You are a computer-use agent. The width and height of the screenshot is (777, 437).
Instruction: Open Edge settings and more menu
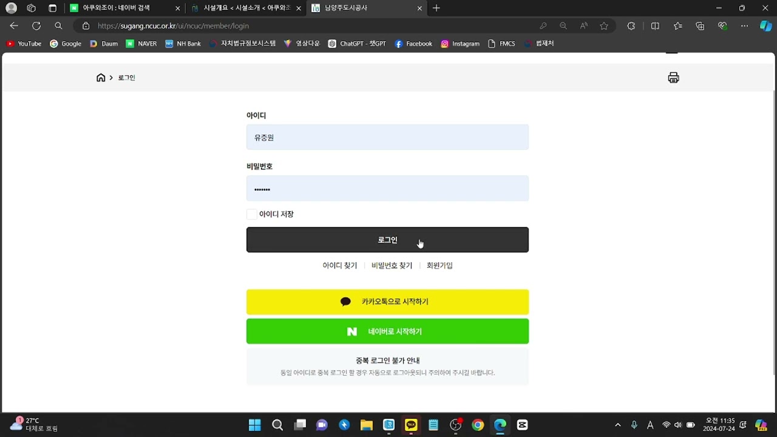pyautogui.click(x=745, y=25)
